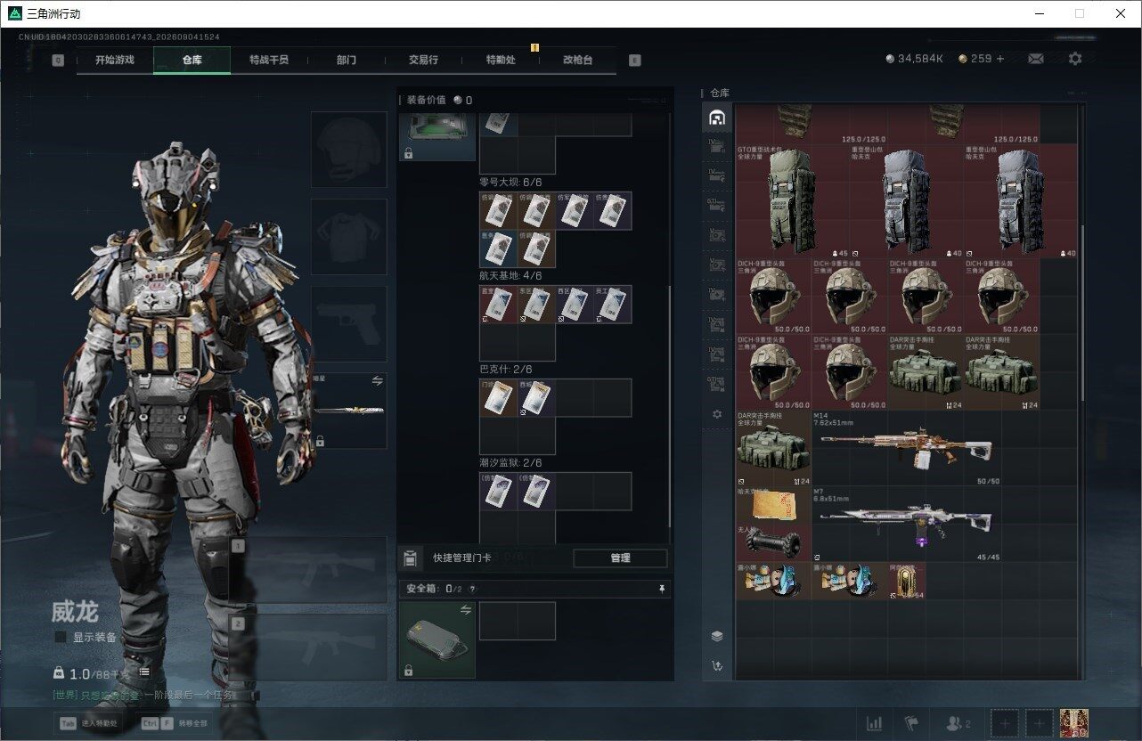1142x741 pixels.
Task: Click the first 潮汐监狱 keycard
Action: point(499,492)
